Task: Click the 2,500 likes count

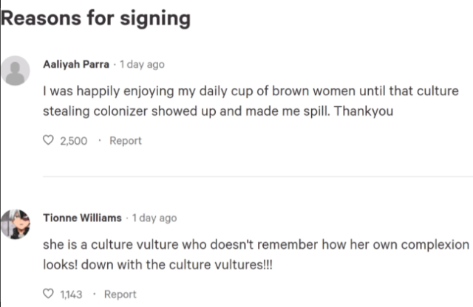Action: coord(74,141)
